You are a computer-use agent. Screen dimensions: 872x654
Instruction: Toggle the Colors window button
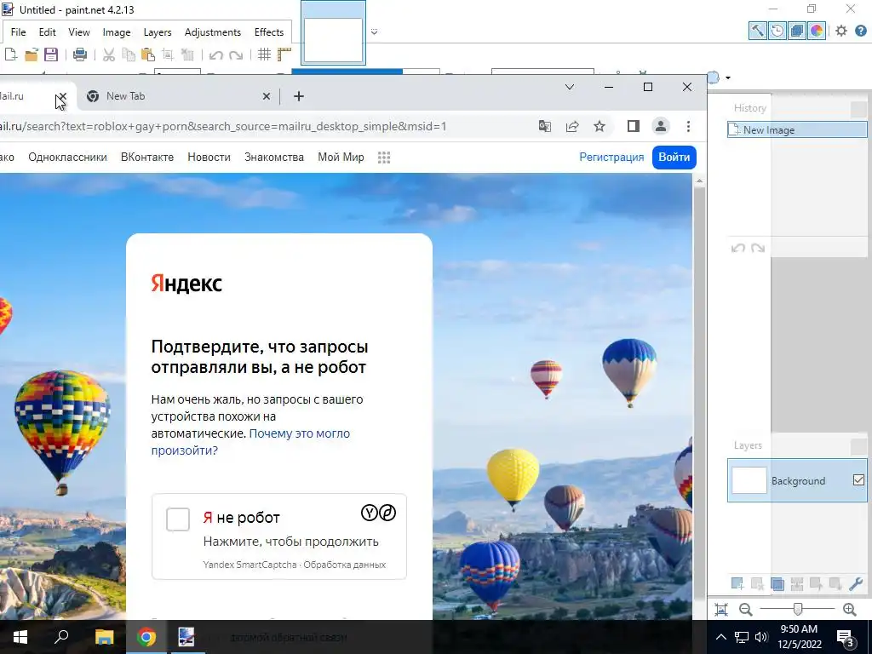(817, 31)
